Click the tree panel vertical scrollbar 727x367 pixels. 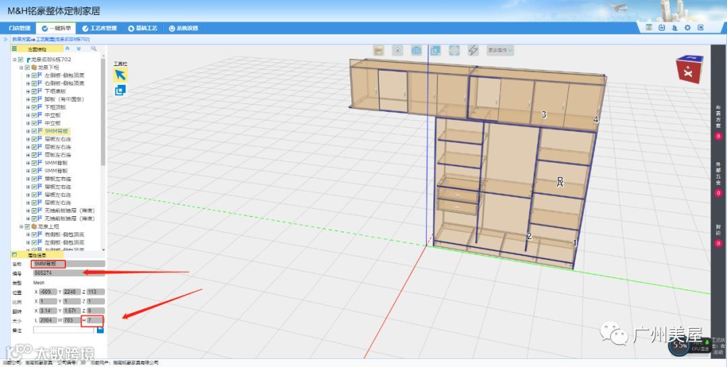click(104, 111)
